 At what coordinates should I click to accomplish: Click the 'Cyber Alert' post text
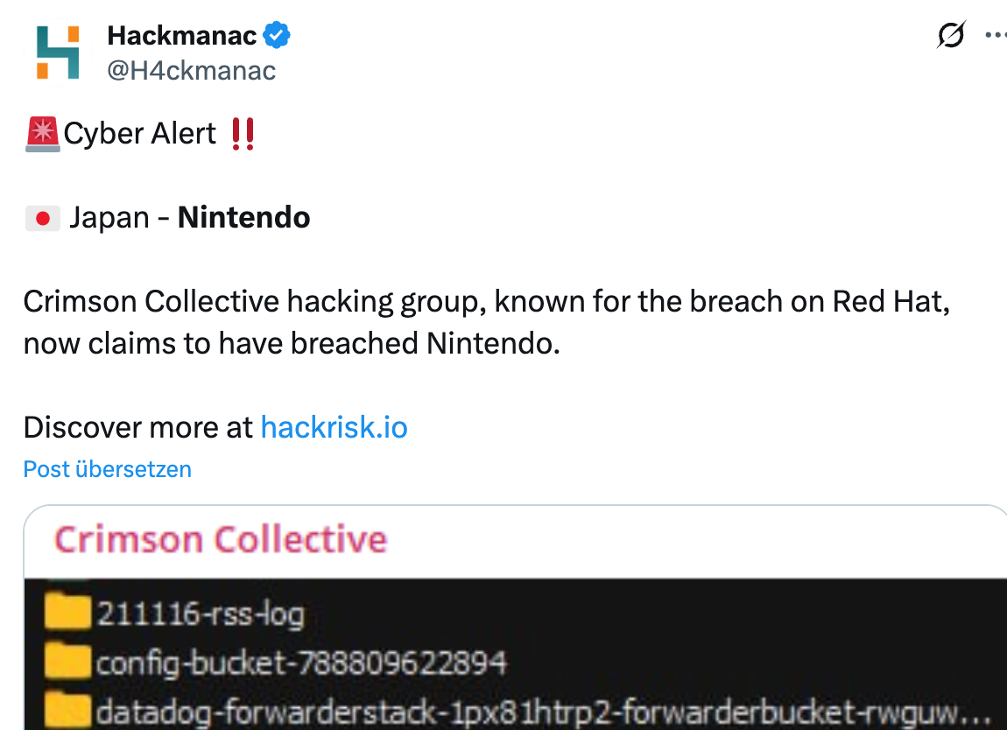click(x=139, y=134)
